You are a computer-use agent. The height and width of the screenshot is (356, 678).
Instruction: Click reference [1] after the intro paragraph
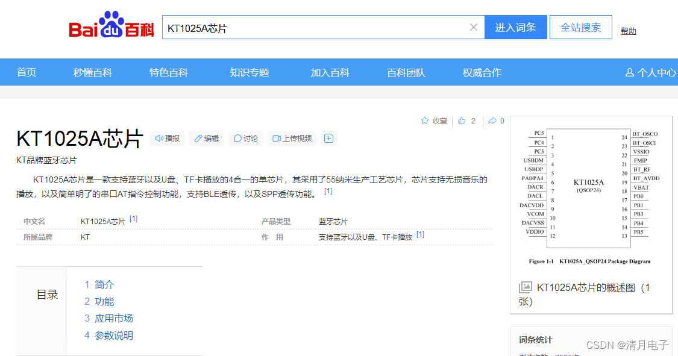coord(328,191)
